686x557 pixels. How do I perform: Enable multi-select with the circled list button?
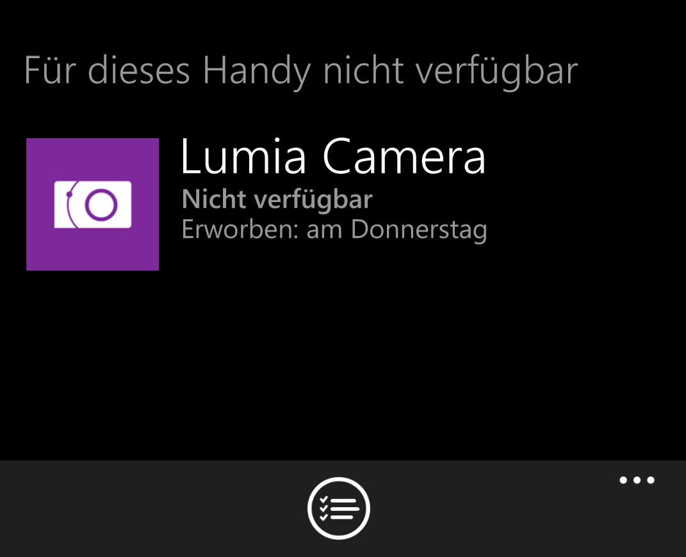(x=339, y=508)
